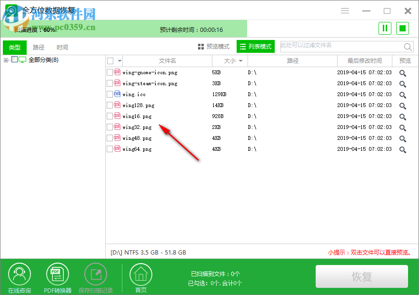Preview wing-steam-icon.png with its magnifier icon
The width and height of the screenshot is (419, 295).
[x=403, y=84]
